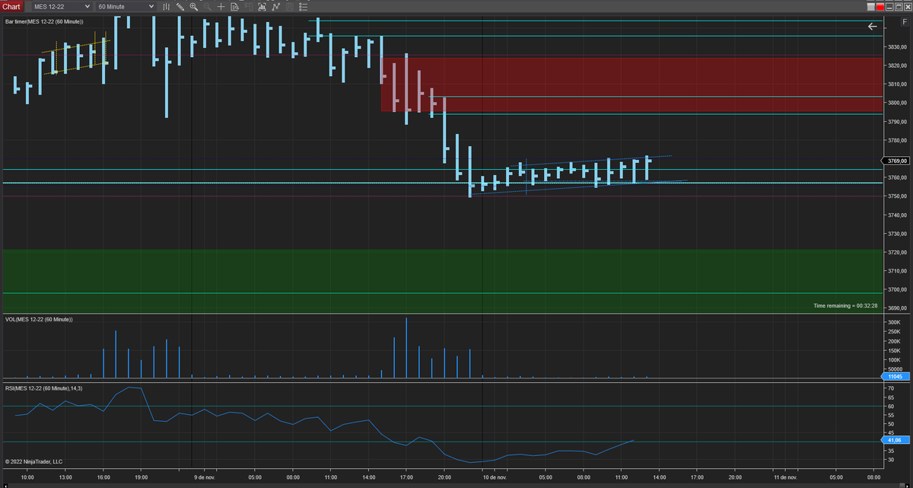Click the 3800,00 price axis label
Screen dimensions: 913x488
click(x=896, y=103)
